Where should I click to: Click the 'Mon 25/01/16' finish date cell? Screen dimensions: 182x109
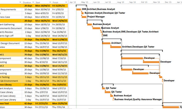pos(60,104)
